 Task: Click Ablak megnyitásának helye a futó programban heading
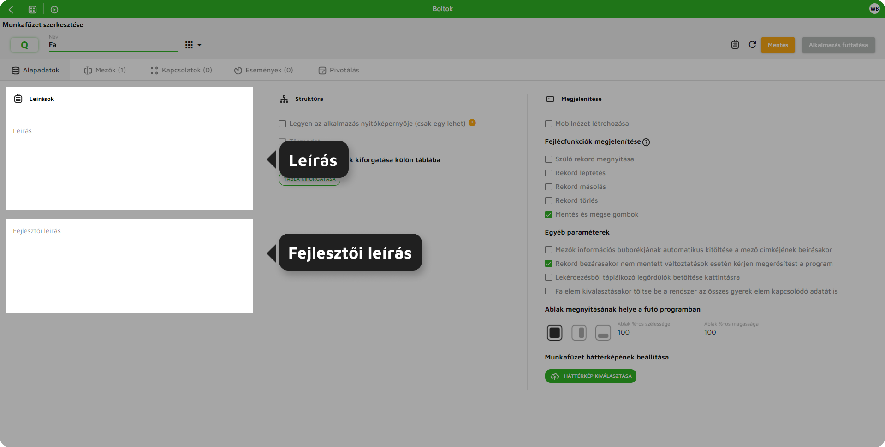[623, 309]
